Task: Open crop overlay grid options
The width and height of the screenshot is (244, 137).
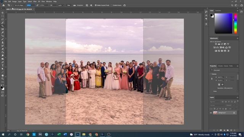Action: pos(87,5)
